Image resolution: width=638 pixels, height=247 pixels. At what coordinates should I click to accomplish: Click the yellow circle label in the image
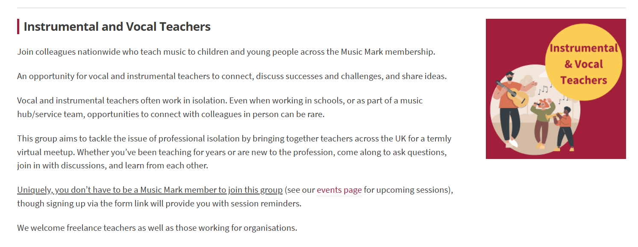tap(583, 64)
